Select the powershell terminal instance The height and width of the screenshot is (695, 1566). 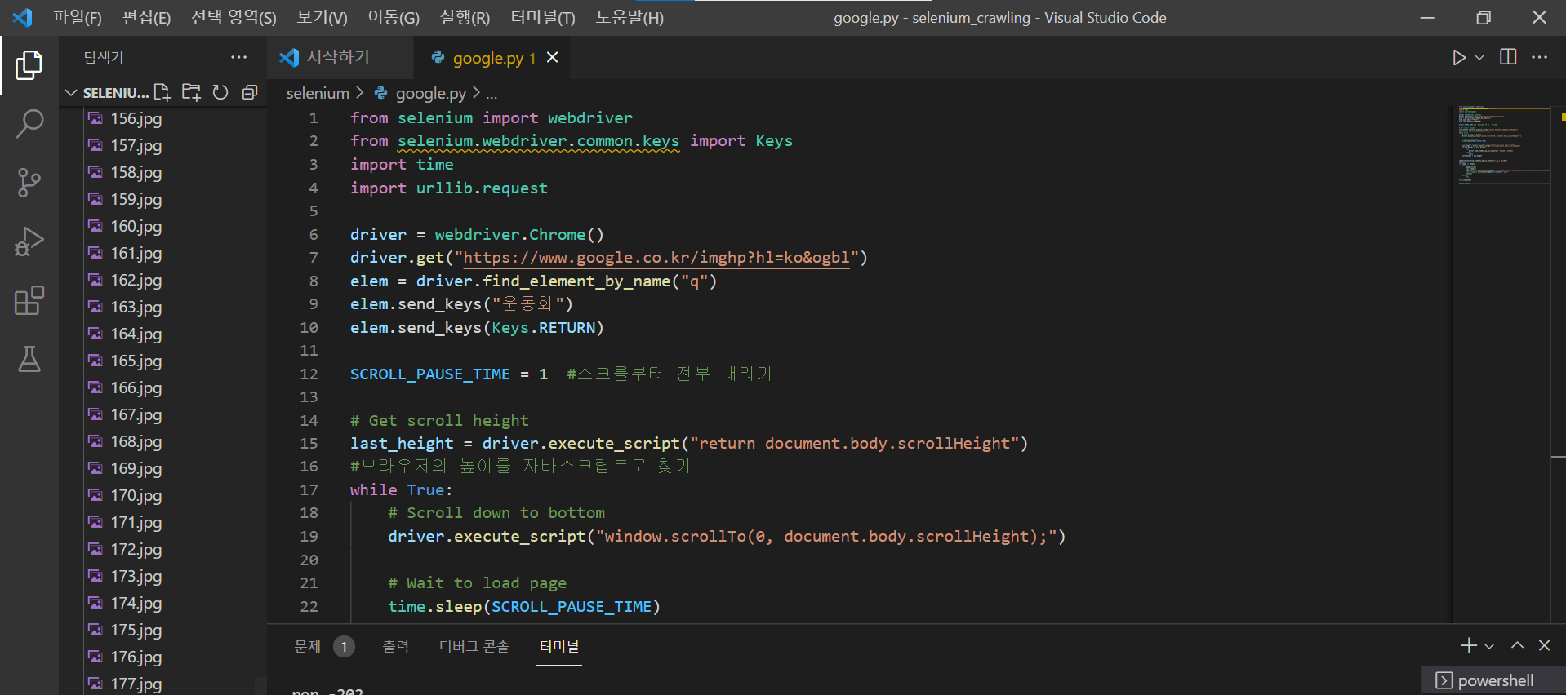pos(1493,680)
